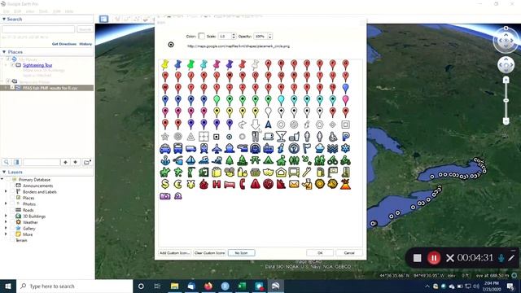Toggle the Borders and Labels layer checkbox

12,192
